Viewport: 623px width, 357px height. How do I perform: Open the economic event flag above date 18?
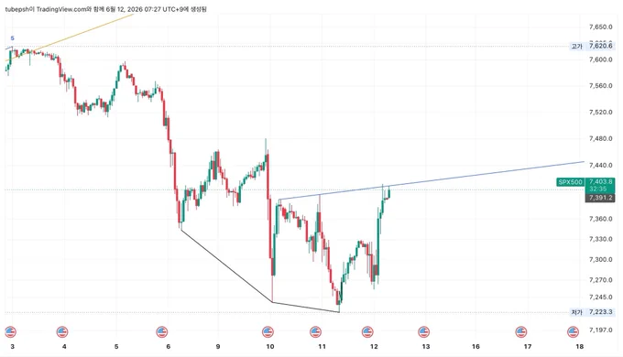573,331
